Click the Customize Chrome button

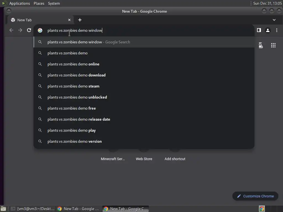click(x=255, y=196)
